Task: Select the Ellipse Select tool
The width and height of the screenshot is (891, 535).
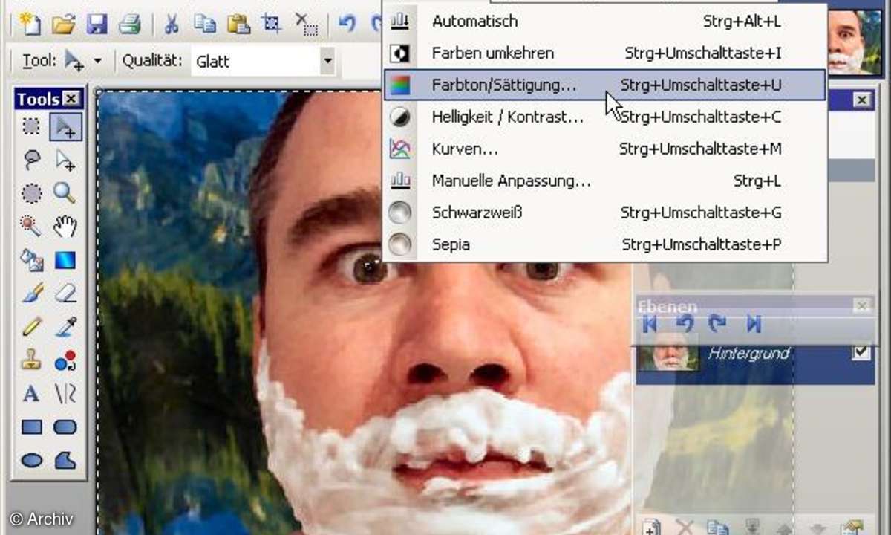Action: pyautogui.click(x=31, y=193)
